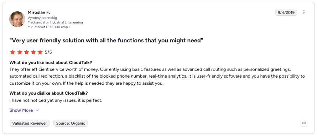Click the fifth red rating star
The image size is (318, 136).
40,52
